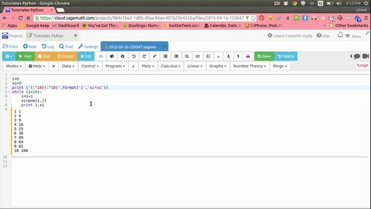
Task: Open the info dropdown left of Run
Action: point(9,56)
